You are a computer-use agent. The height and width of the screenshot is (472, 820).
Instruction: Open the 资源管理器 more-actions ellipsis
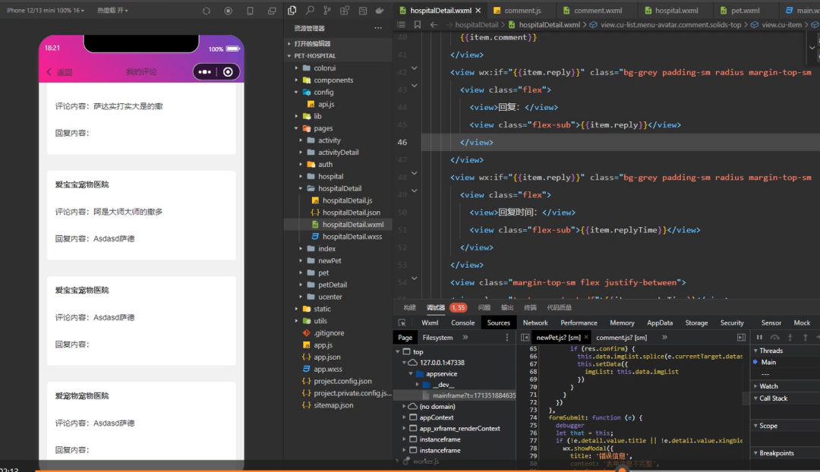pyautogui.click(x=378, y=28)
